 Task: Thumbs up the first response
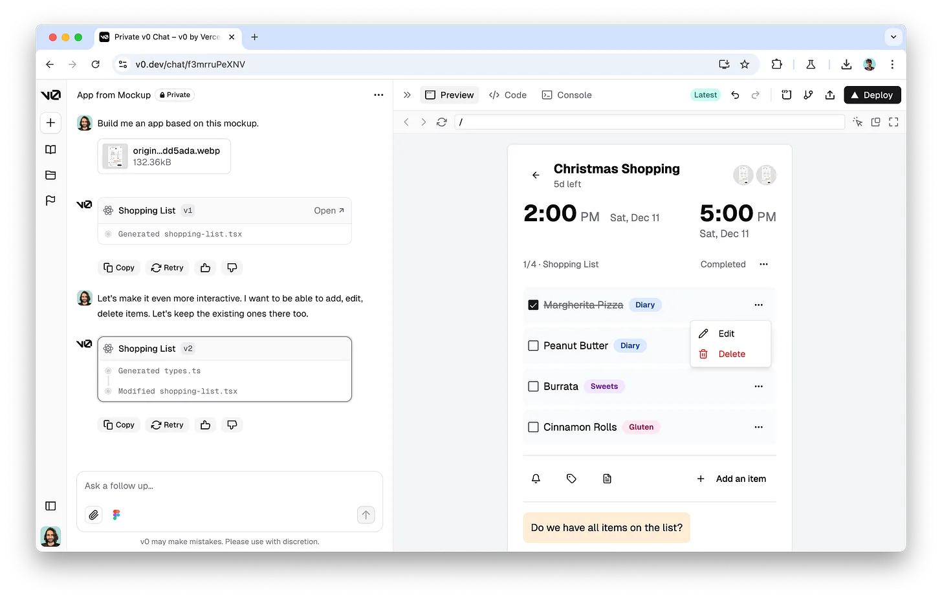click(205, 268)
